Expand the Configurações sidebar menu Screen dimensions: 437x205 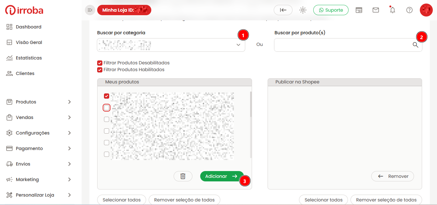click(39, 133)
